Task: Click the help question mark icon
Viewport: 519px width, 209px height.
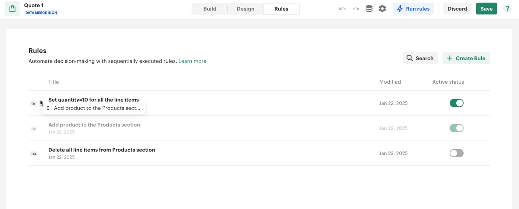Action: 507,9
